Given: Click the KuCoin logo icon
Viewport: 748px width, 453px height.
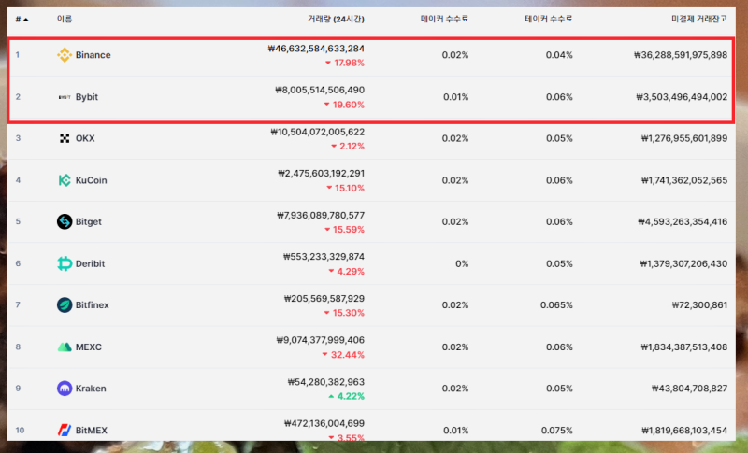Looking at the screenshot, I should pos(65,180).
